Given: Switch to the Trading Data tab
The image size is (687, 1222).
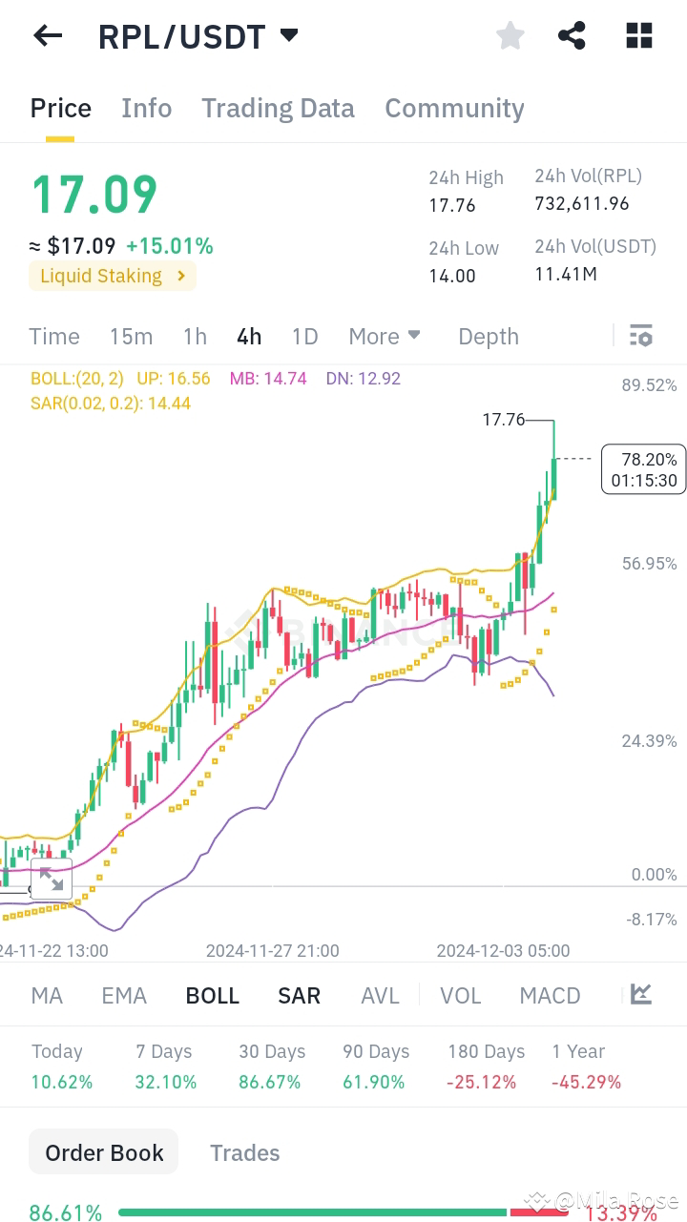Looking at the screenshot, I should pos(278,108).
